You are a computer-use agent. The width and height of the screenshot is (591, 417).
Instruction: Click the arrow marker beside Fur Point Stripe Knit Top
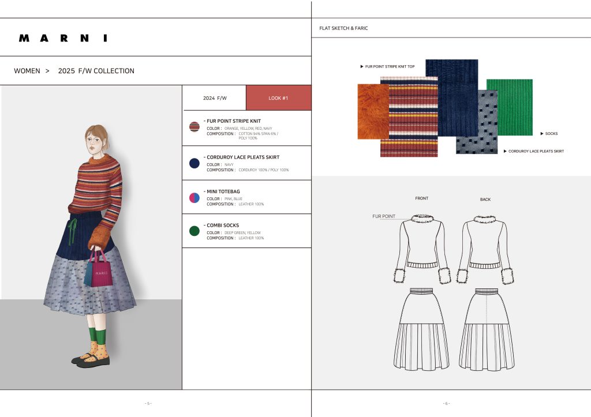point(361,67)
